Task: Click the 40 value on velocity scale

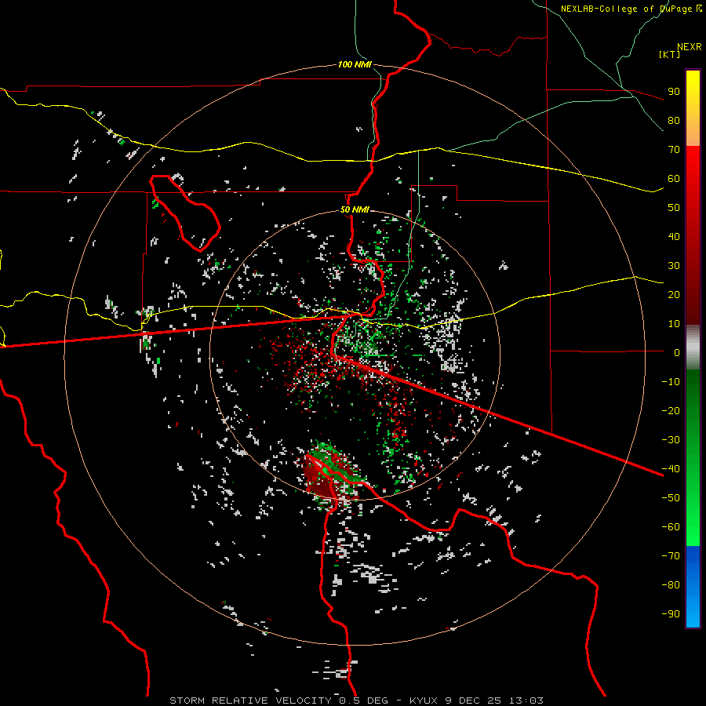Action: click(674, 237)
